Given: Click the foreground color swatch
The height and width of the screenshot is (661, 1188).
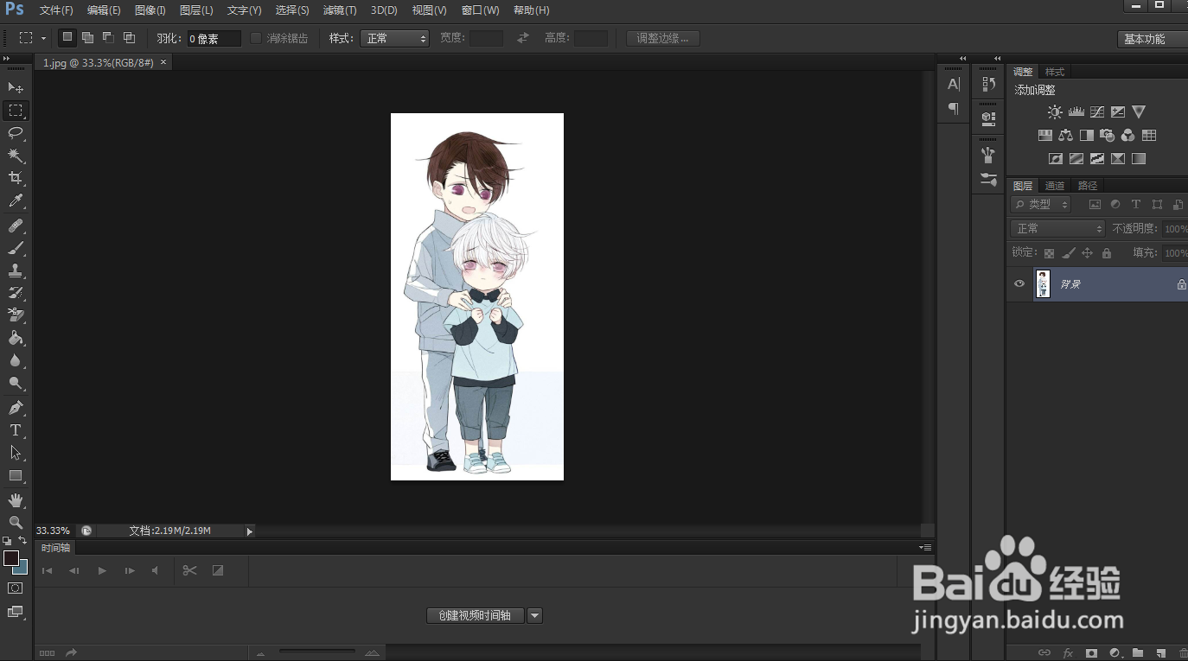Looking at the screenshot, I should point(10,558).
